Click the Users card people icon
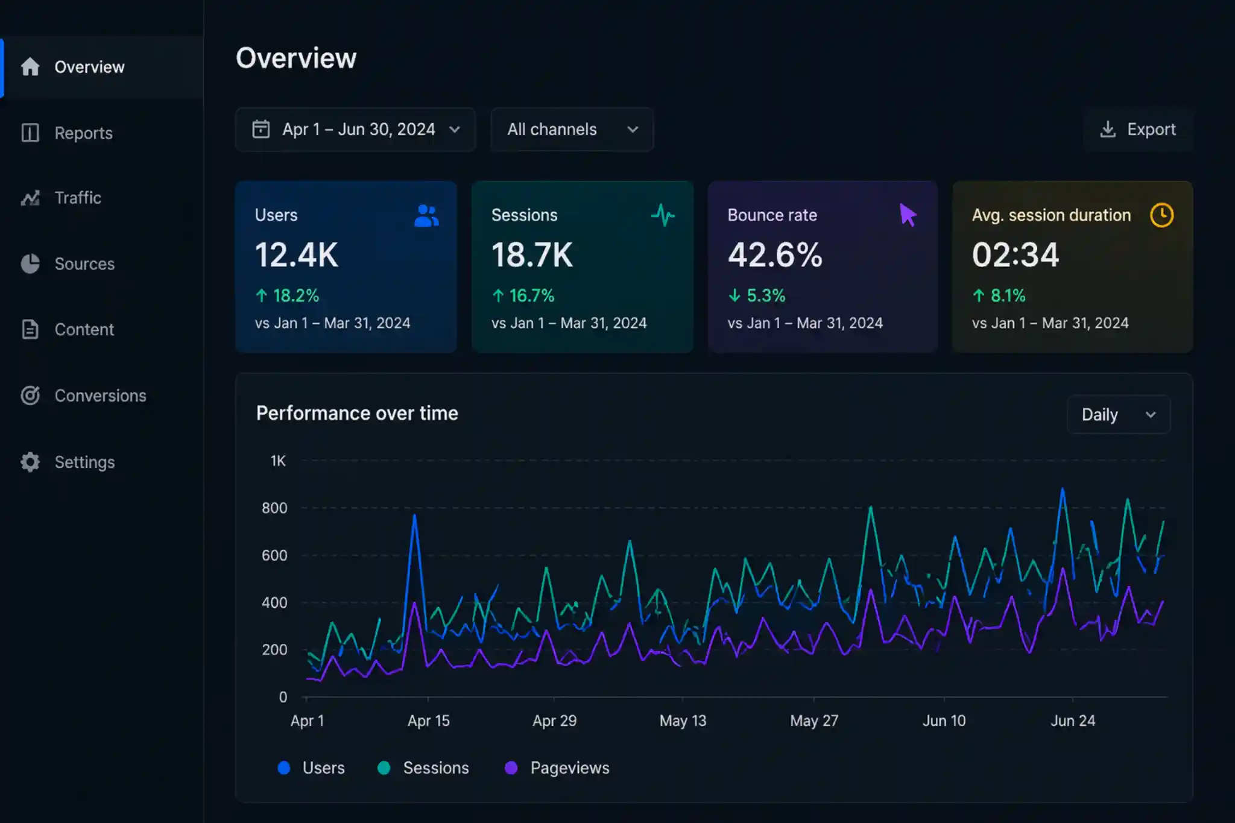Screen dimensions: 1235x823 [x=425, y=215]
